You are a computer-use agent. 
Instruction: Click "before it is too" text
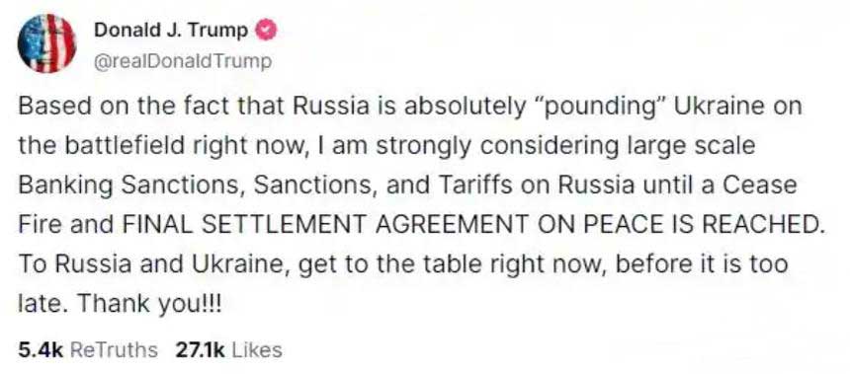(x=701, y=265)
